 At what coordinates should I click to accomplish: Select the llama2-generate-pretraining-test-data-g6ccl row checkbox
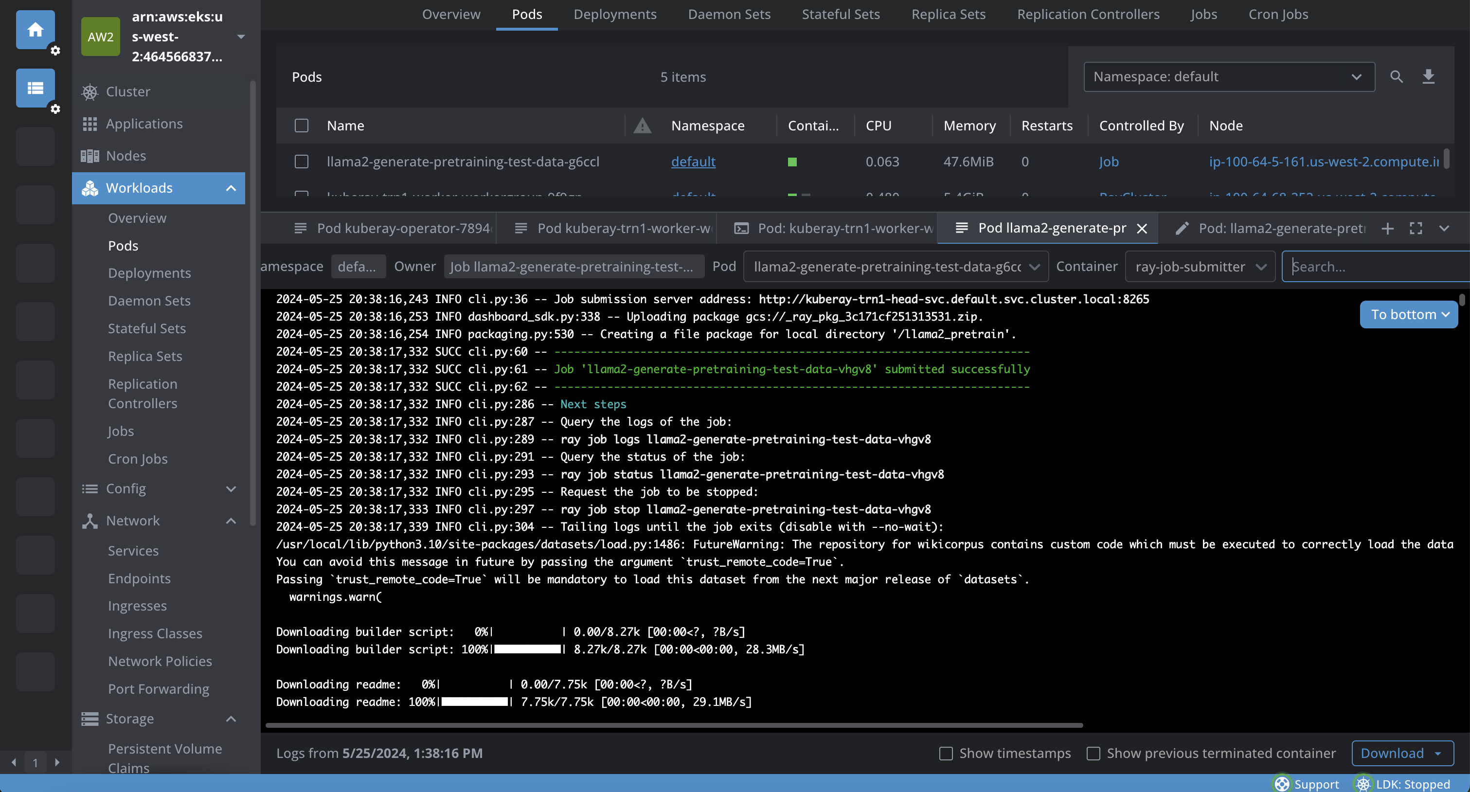[x=301, y=162]
